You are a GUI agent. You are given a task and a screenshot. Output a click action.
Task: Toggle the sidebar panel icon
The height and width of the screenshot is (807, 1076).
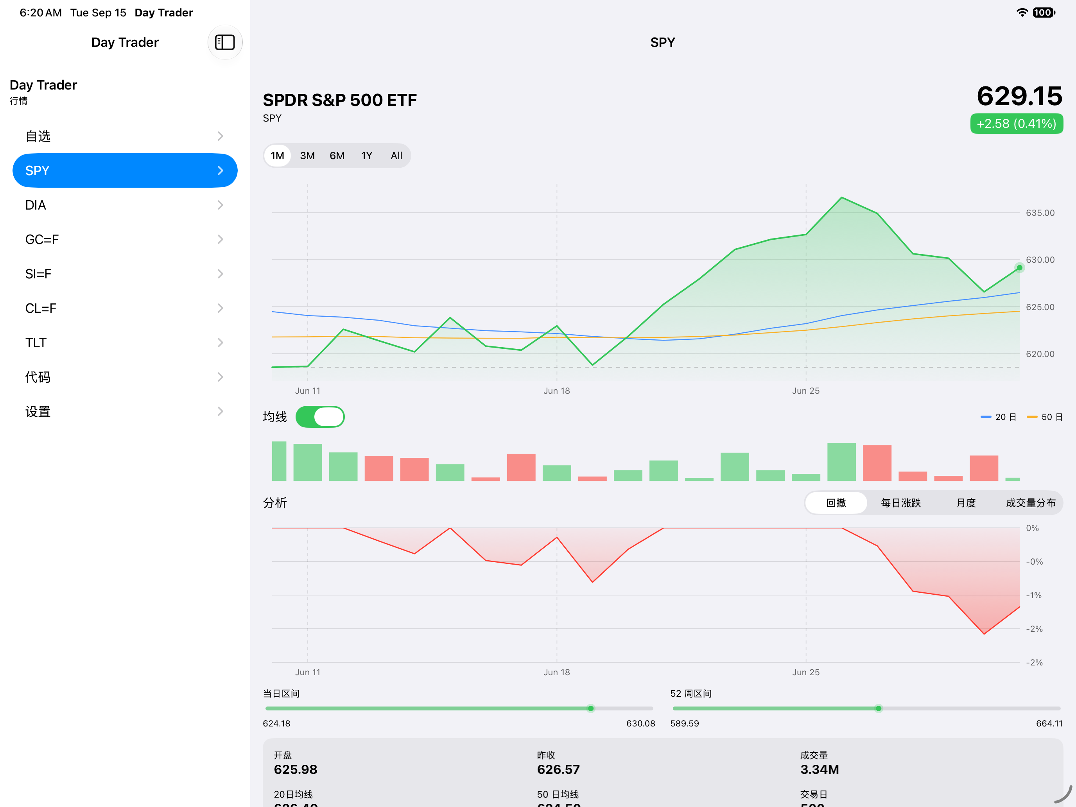(x=225, y=42)
